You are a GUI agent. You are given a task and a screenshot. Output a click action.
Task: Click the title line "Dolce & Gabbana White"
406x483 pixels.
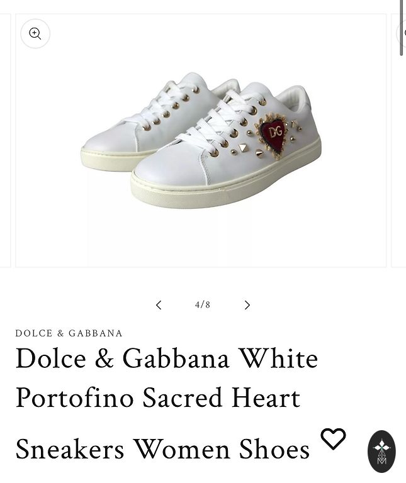[x=167, y=358]
